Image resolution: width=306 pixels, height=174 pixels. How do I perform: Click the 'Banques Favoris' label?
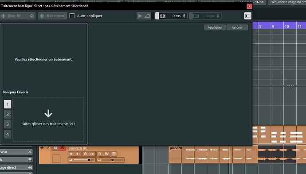coord(16,92)
